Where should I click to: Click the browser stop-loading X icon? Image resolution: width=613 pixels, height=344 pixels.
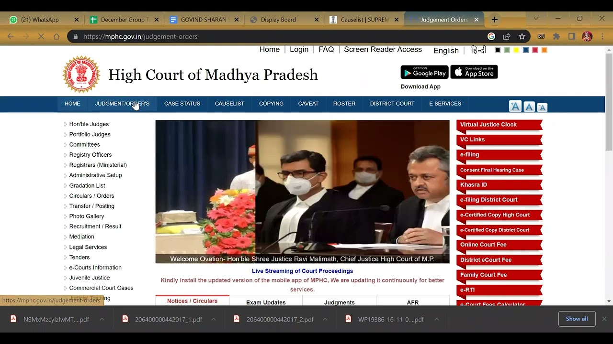[41, 36]
